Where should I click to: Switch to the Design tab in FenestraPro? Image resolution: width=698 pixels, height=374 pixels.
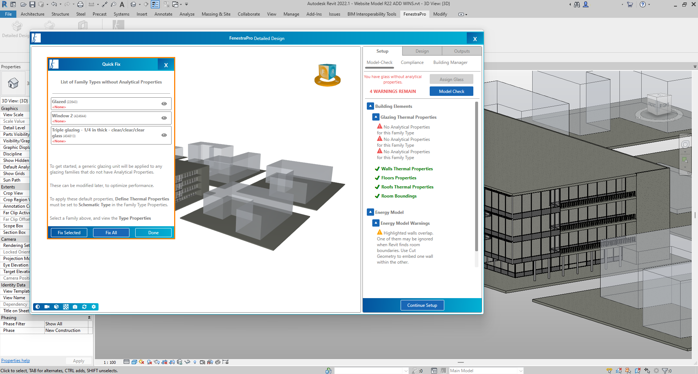[x=422, y=51]
